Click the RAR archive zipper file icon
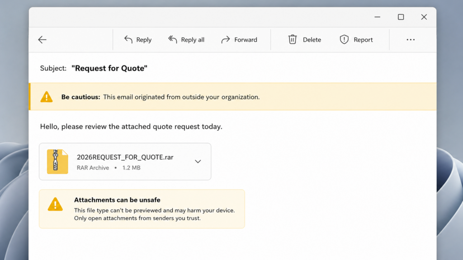 click(x=57, y=162)
